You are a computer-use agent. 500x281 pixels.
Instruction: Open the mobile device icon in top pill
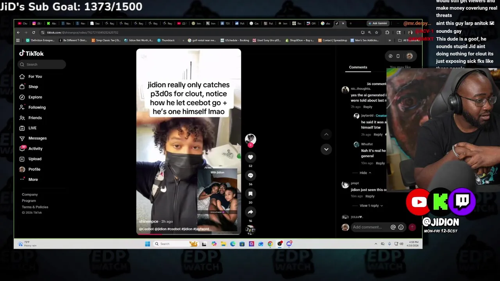[x=398, y=56]
